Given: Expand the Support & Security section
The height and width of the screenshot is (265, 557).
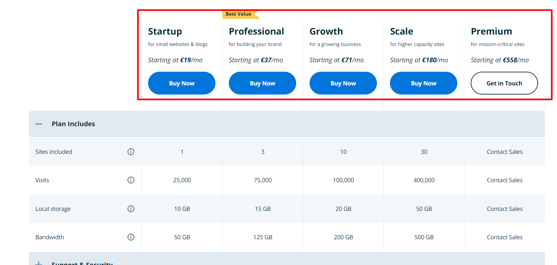Looking at the screenshot, I should coord(39,263).
